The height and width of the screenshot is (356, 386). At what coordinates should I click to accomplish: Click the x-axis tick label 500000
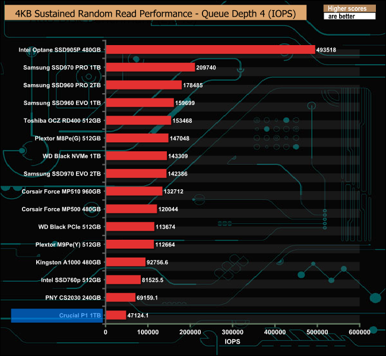317,332
